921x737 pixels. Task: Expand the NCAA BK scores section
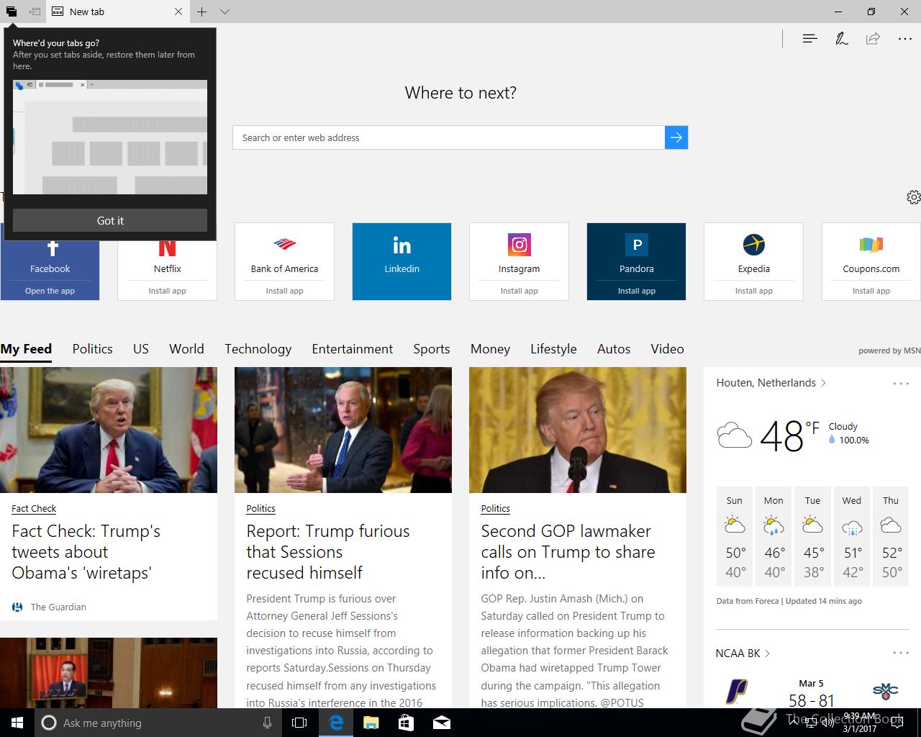point(743,653)
